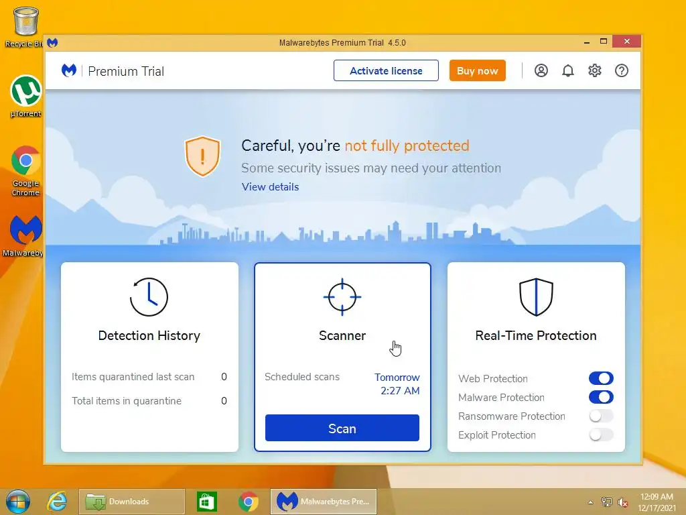The width and height of the screenshot is (686, 515).
Task: Open the Scanner card title
Action: click(342, 335)
